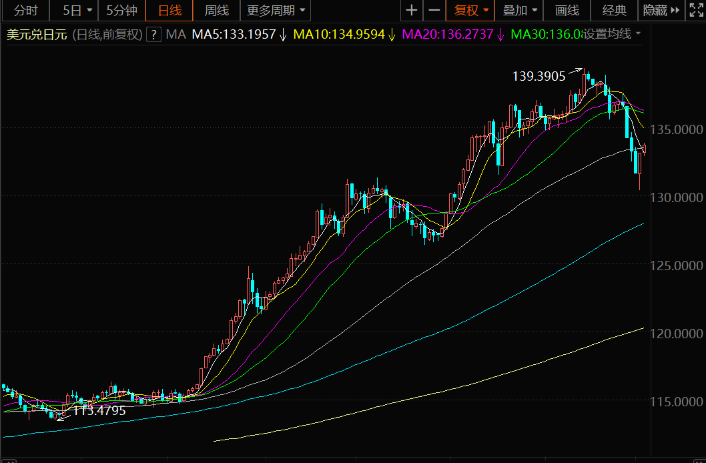This screenshot has width=706, height=463.
Task: Switch to 周线 weekly chart
Action: point(216,11)
